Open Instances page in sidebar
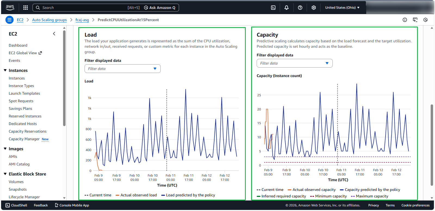Screen dimensions: 435x211 17,78
